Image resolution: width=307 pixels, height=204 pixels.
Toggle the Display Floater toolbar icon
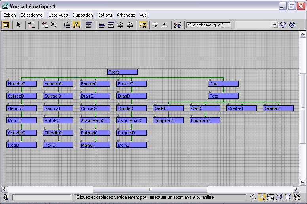(6, 25)
